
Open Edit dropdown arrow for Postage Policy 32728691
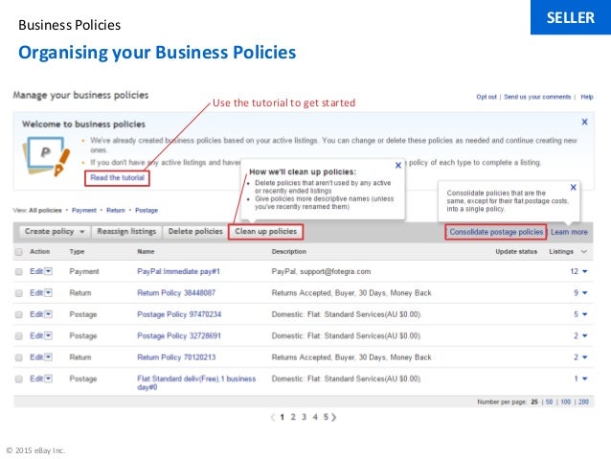pos(48,335)
